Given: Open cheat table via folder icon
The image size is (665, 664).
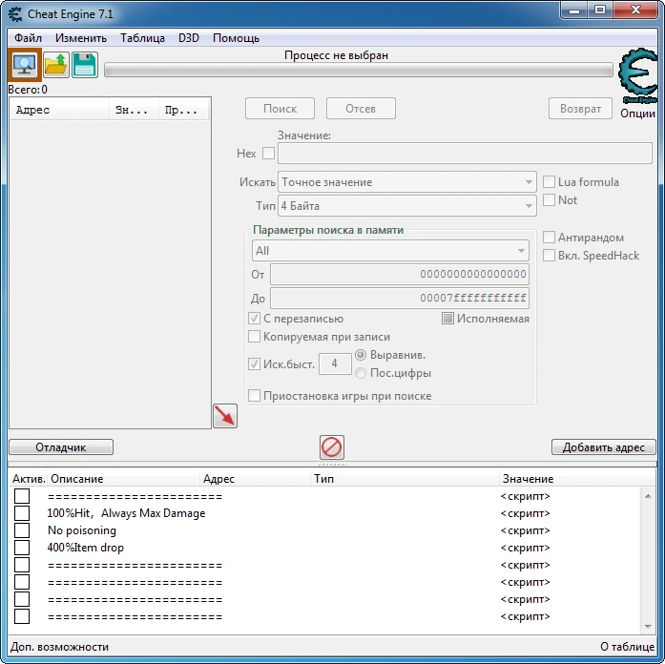Looking at the screenshot, I should (56, 65).
